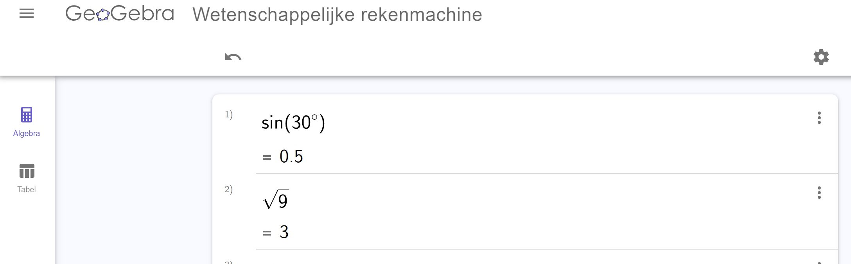Image resolution: width=851 pixels, height=264 pixels.
Task: Switch to the Tabel view label
Action: [x=27, y=190]
